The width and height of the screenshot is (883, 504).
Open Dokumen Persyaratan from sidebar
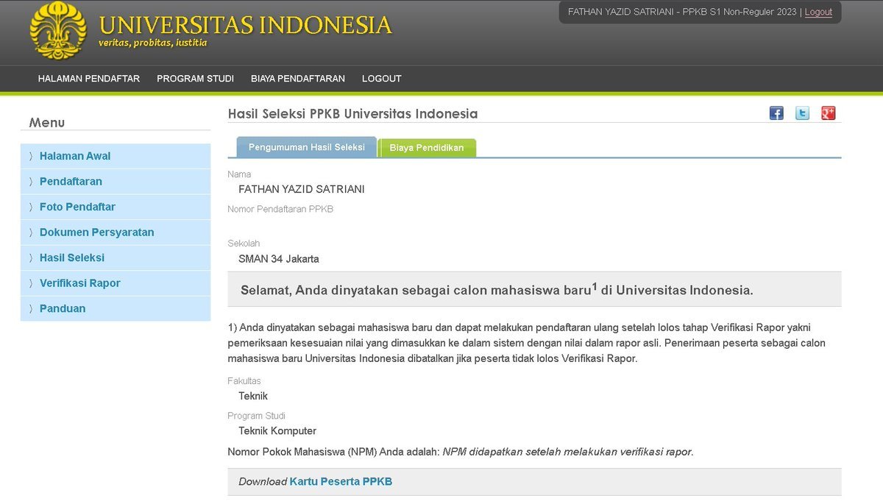96,233
